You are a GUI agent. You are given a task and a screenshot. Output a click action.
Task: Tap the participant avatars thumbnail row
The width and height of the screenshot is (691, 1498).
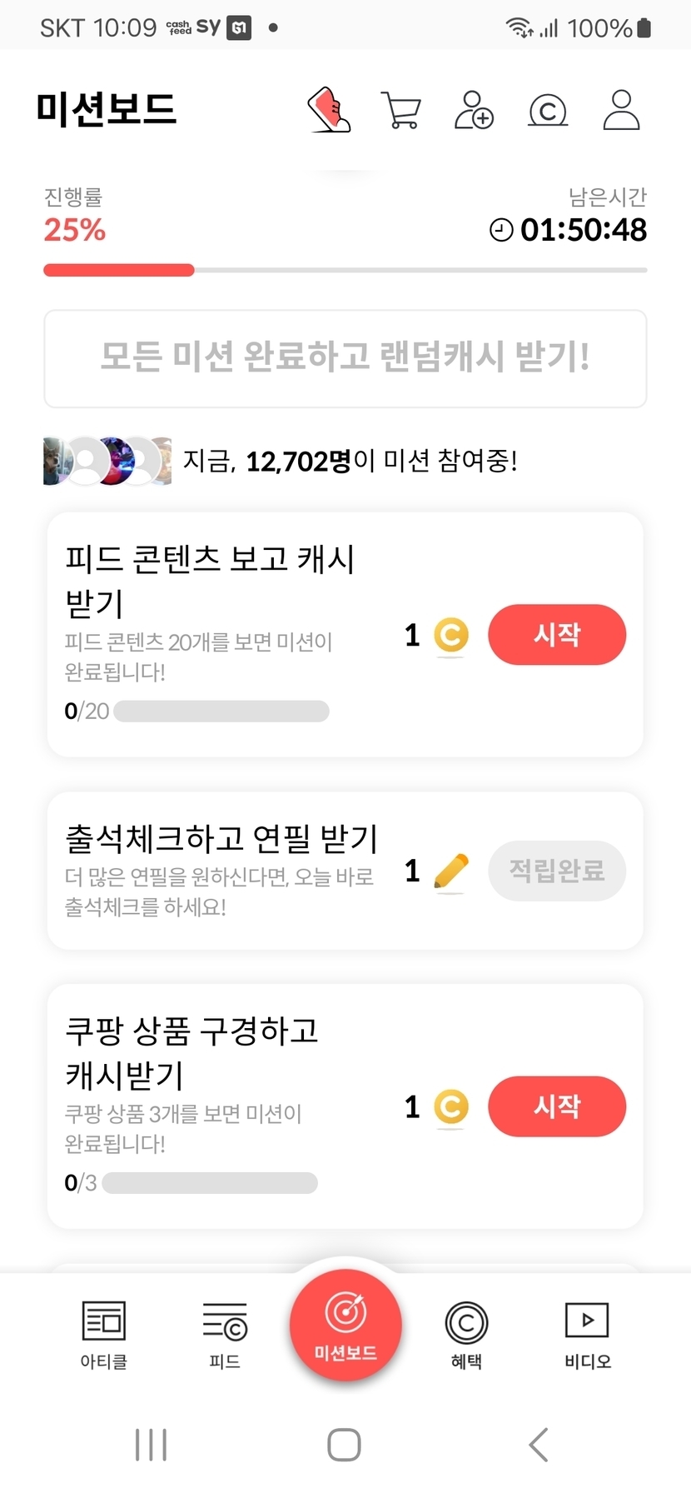[107, 461]
